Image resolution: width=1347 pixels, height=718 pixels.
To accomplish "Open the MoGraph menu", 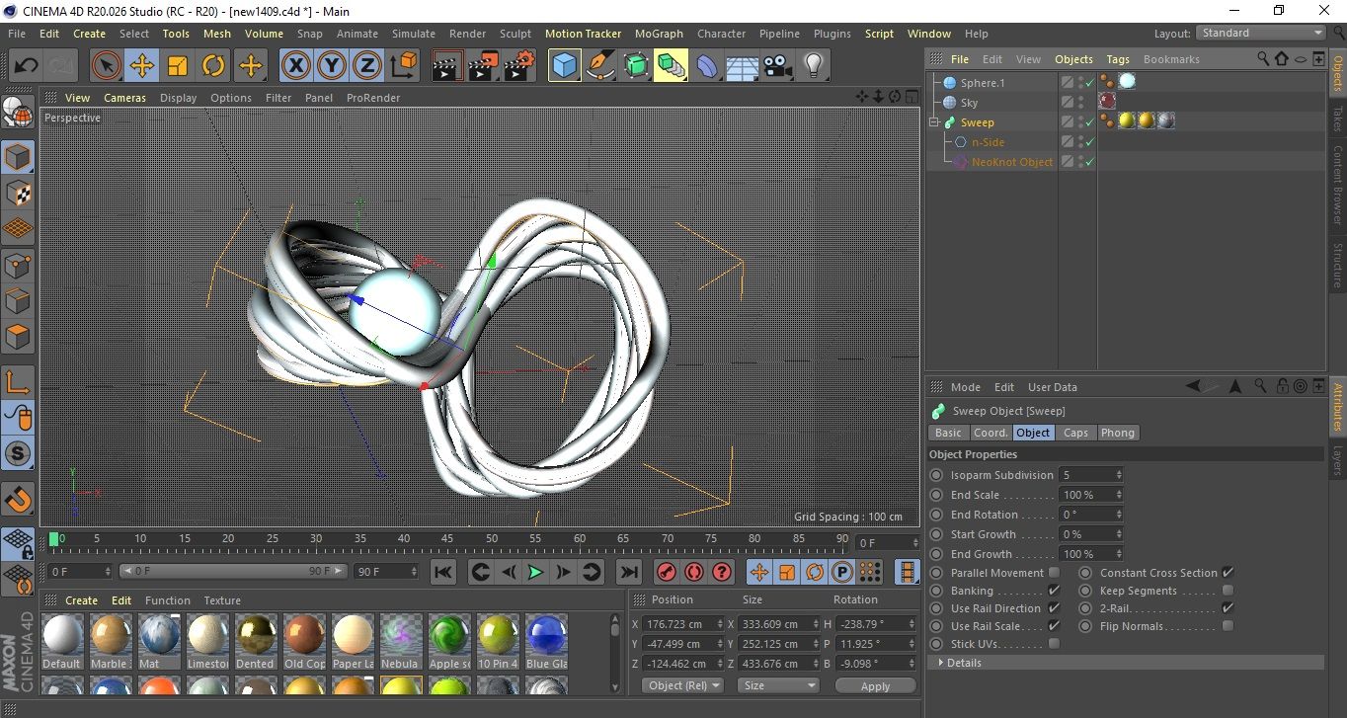I will click(x=659, y=34).
